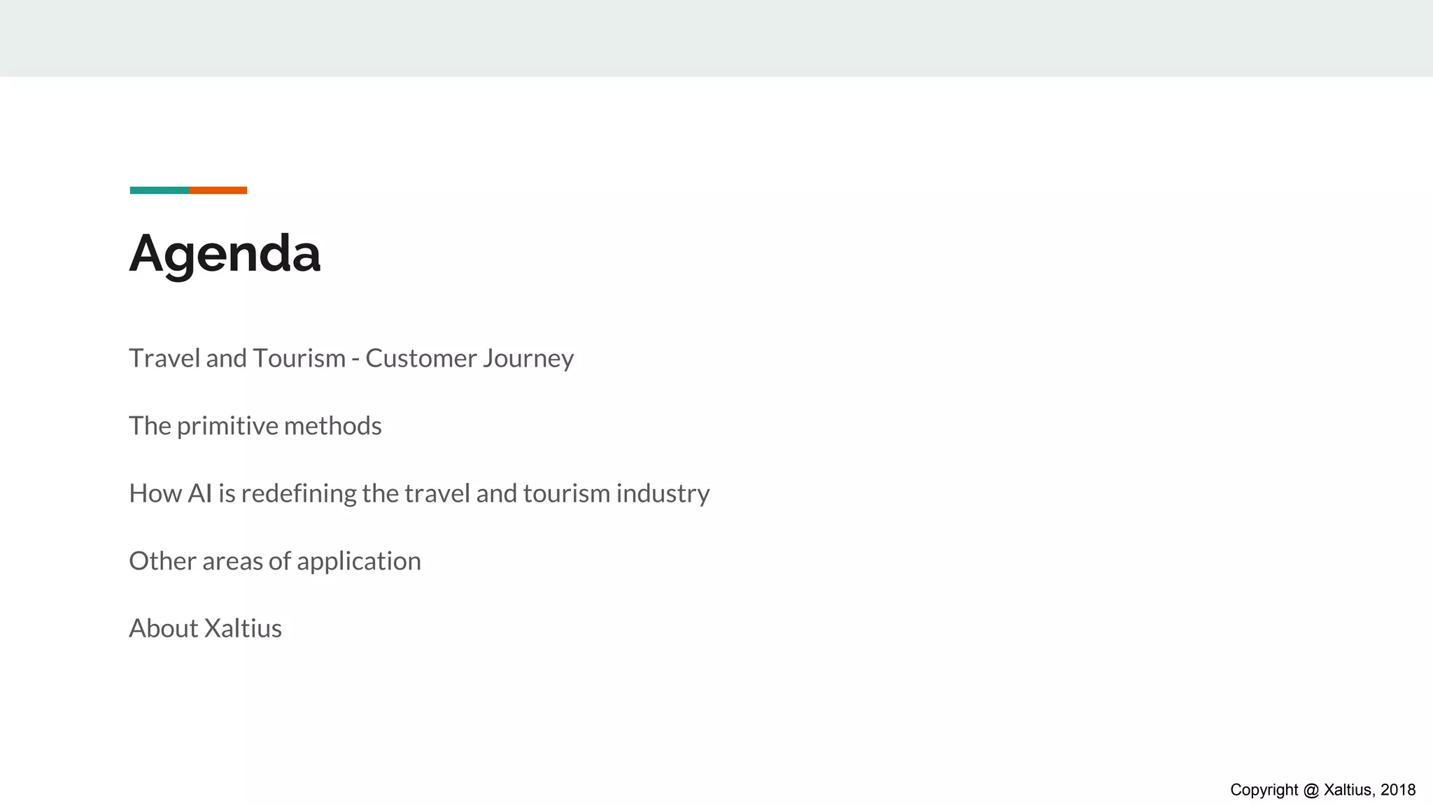Screen dimensions: 1433x806
Task: Click the gray header band
Action: [x=716, y=38]
